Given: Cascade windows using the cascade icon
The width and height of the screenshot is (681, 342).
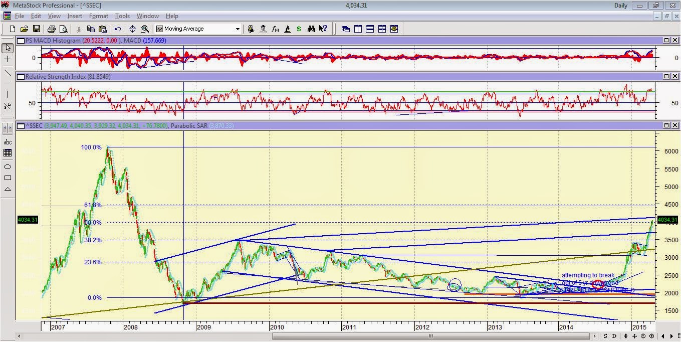Looking at the screenshot, I should click(346, 29).
